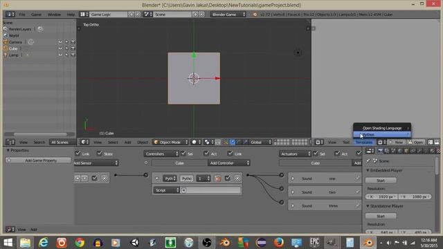The height and width of the screenshot is (249, 443).
Task: Click Start under Embedded Player
Action: pyautogui.click(x=381, y=181)
